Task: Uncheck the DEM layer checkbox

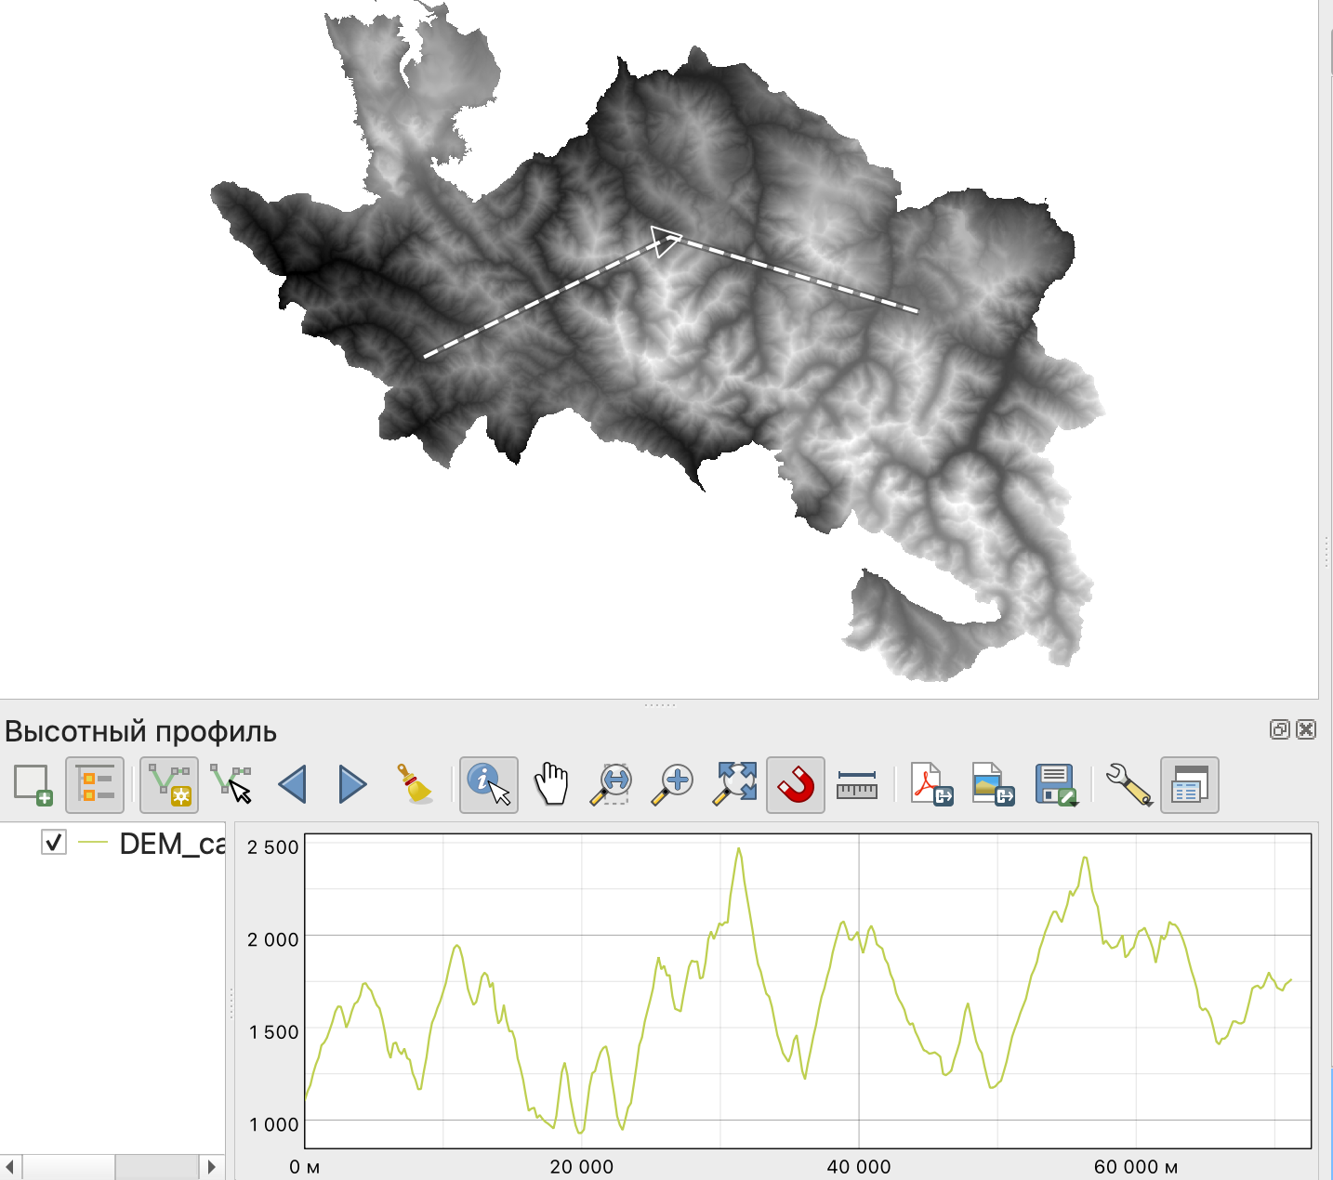Action: (x=54, y=843)
